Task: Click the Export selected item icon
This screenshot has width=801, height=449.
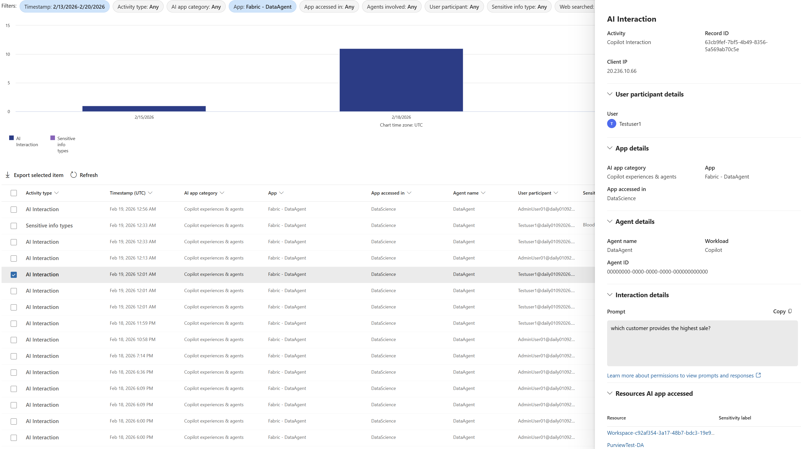Action: pos(7,175)
